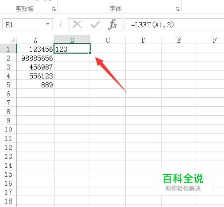Viewport: 224px width, 207px height.
Task: Click cell containing 889
Action: pos(35,84)
